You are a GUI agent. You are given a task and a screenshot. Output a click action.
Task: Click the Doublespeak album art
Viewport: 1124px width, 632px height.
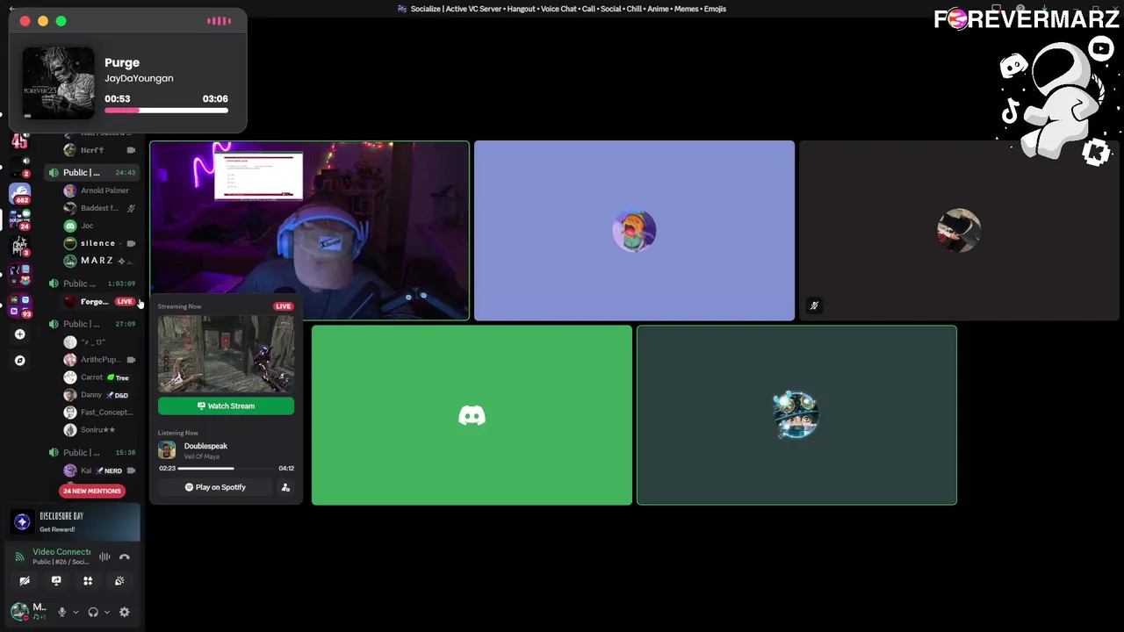coord(167,450)
